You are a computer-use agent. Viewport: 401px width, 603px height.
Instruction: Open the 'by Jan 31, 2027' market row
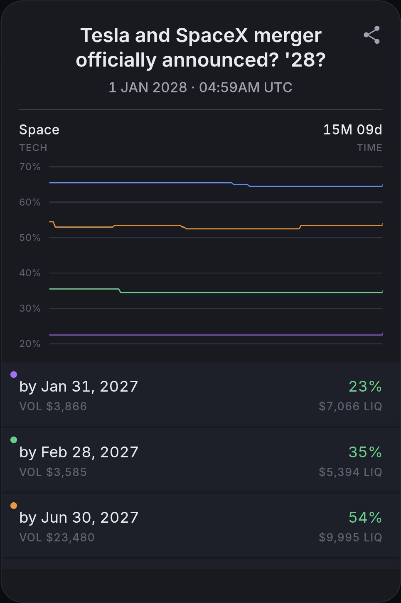click(x=200, y=395)
